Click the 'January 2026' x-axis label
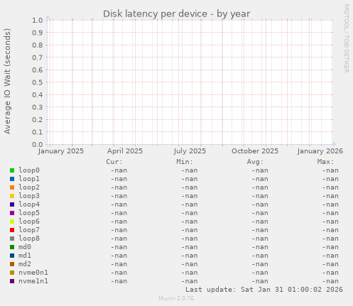 (320, 151)
